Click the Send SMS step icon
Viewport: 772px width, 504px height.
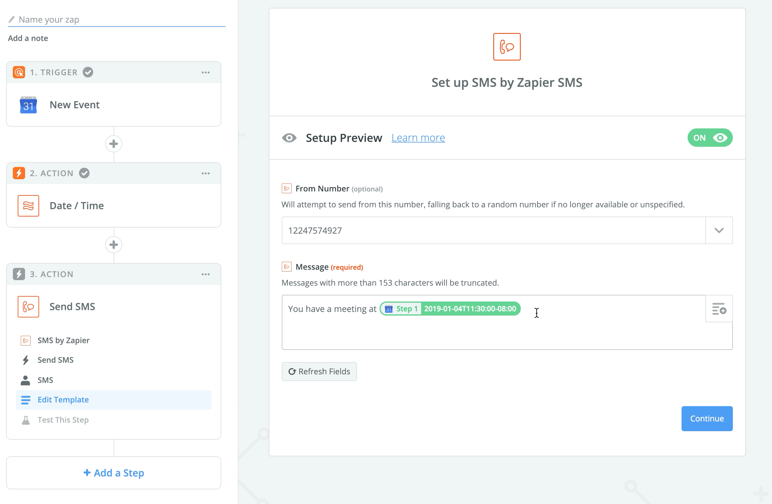28,307
